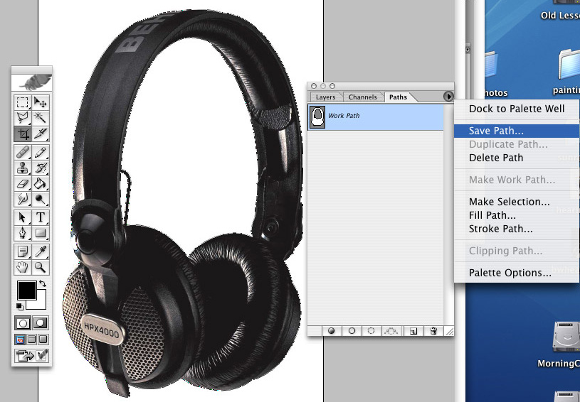Choose Make Selection... menu item
This screenshot has width=580, height=402.
pyautogui.click(x=517, y=202)
